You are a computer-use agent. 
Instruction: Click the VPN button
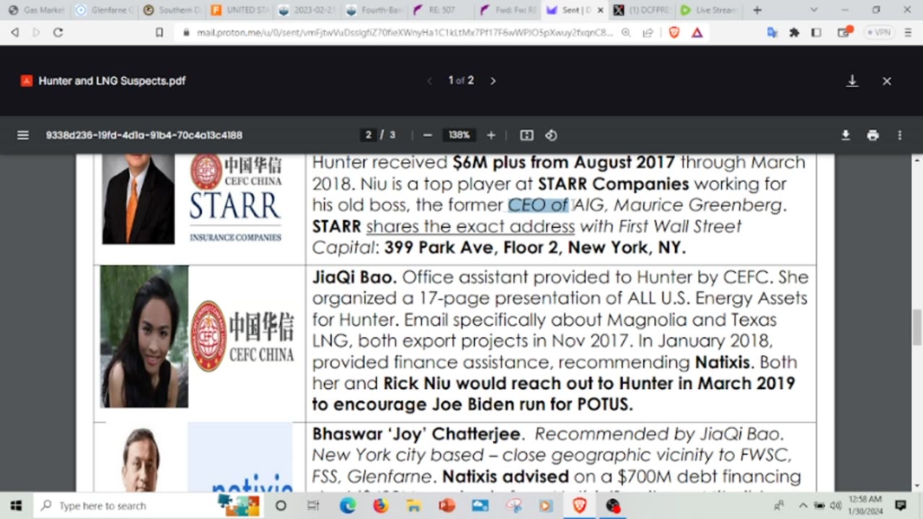[x=878, y=32]
